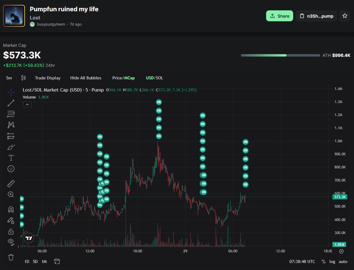The image size is (354, 270).
Task: Click the ATH $996.4K value
Action: [336, 55]
